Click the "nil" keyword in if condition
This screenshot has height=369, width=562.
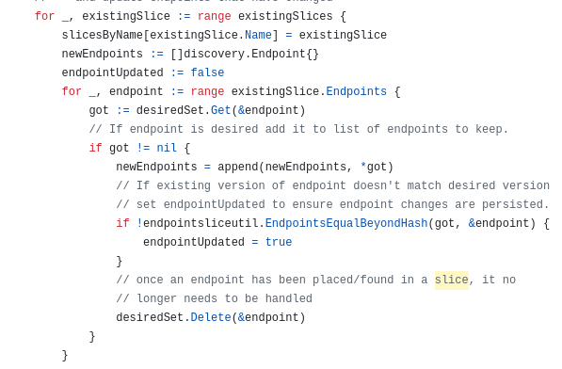[167, 148]
